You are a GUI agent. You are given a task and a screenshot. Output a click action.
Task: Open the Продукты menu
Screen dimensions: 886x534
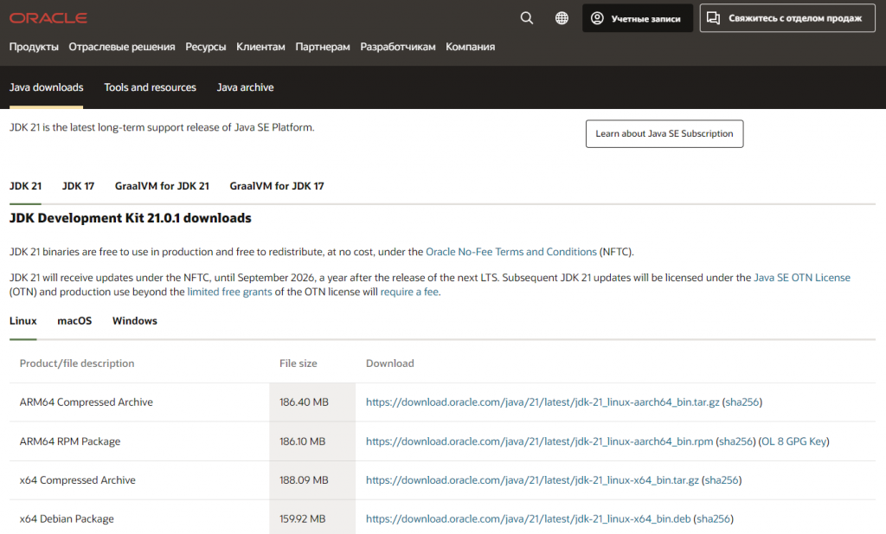click(x=34, y=47)
